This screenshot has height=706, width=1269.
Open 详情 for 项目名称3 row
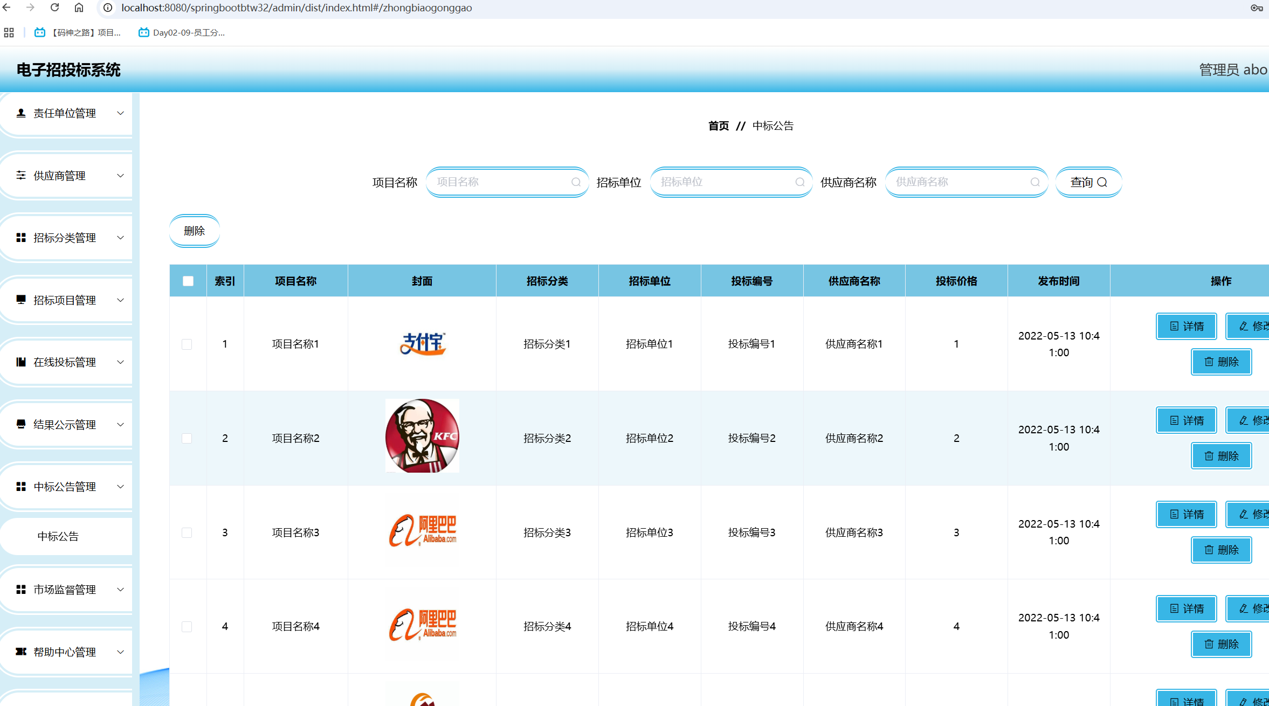click(1186, 515)
